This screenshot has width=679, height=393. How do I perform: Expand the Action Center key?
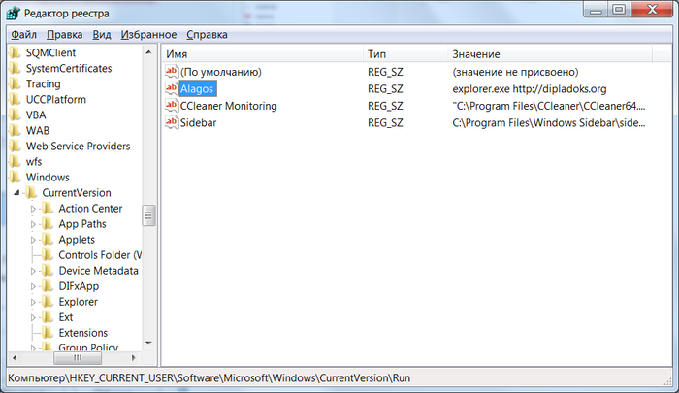click(x=33, y=209)
